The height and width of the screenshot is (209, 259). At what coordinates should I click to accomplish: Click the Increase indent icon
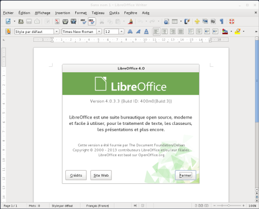[215, 31]
